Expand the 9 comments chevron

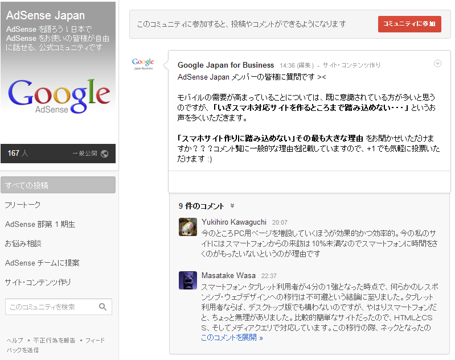(232, 206)
